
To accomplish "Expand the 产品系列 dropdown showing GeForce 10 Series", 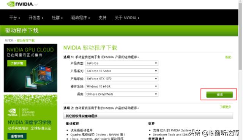I will (122, 71).
